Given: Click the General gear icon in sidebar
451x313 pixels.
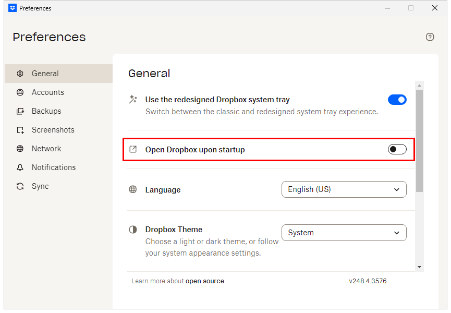Looking at the screenshot, I should click(20, 74).
